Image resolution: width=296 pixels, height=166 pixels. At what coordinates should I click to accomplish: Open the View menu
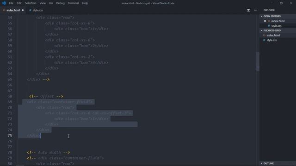[43, 3]
